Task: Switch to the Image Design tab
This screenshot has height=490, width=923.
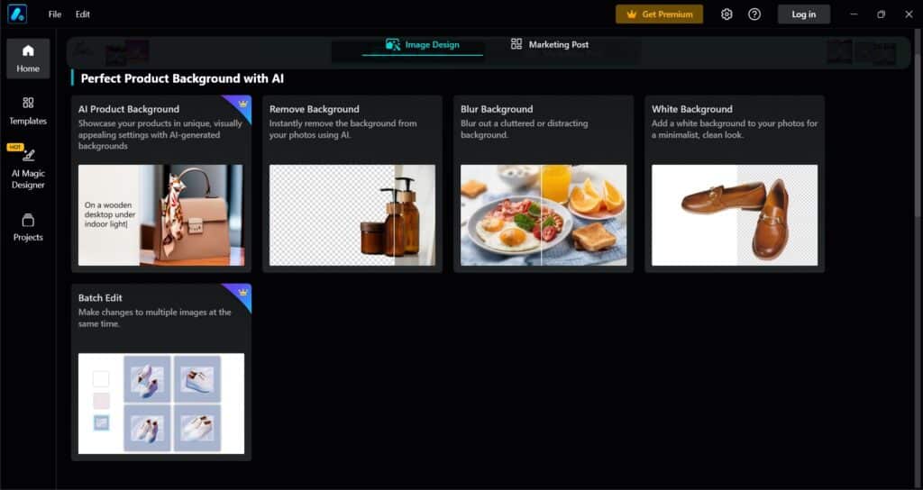Action: point(423,45)
